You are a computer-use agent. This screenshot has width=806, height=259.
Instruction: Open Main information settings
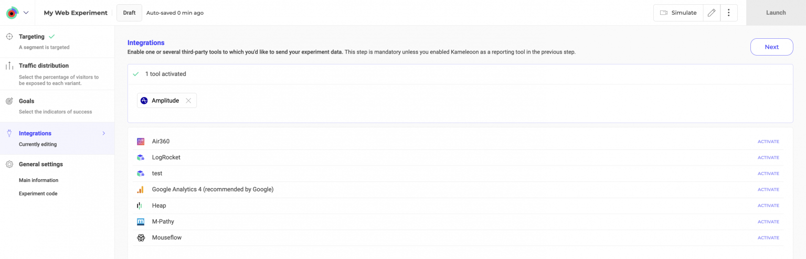click(38, 180)
